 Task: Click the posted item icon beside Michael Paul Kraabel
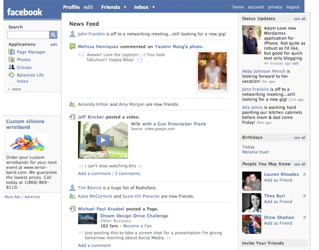click(x=72, y=209)
